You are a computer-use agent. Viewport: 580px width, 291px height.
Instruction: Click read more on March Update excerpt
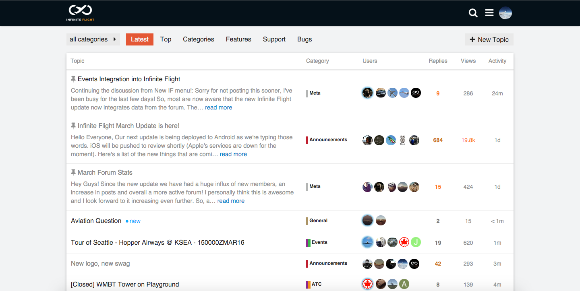[x=233, y=154]
